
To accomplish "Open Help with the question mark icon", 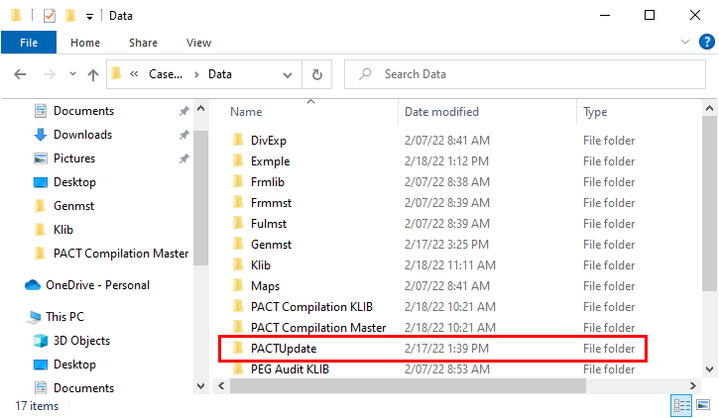I will tap(707, 43).
